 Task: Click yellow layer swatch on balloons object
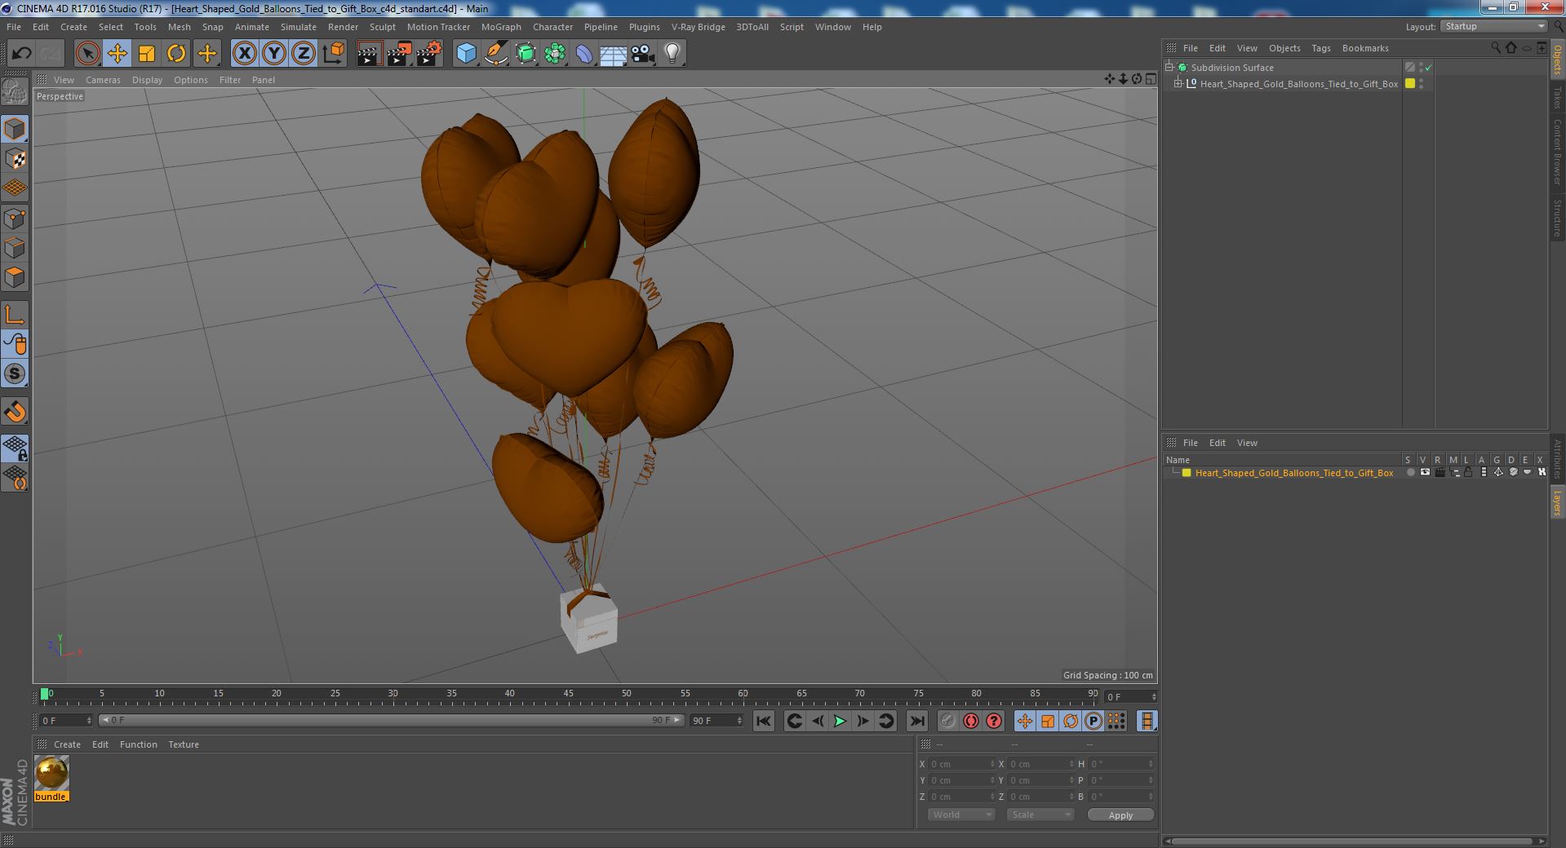point(1409,83)
